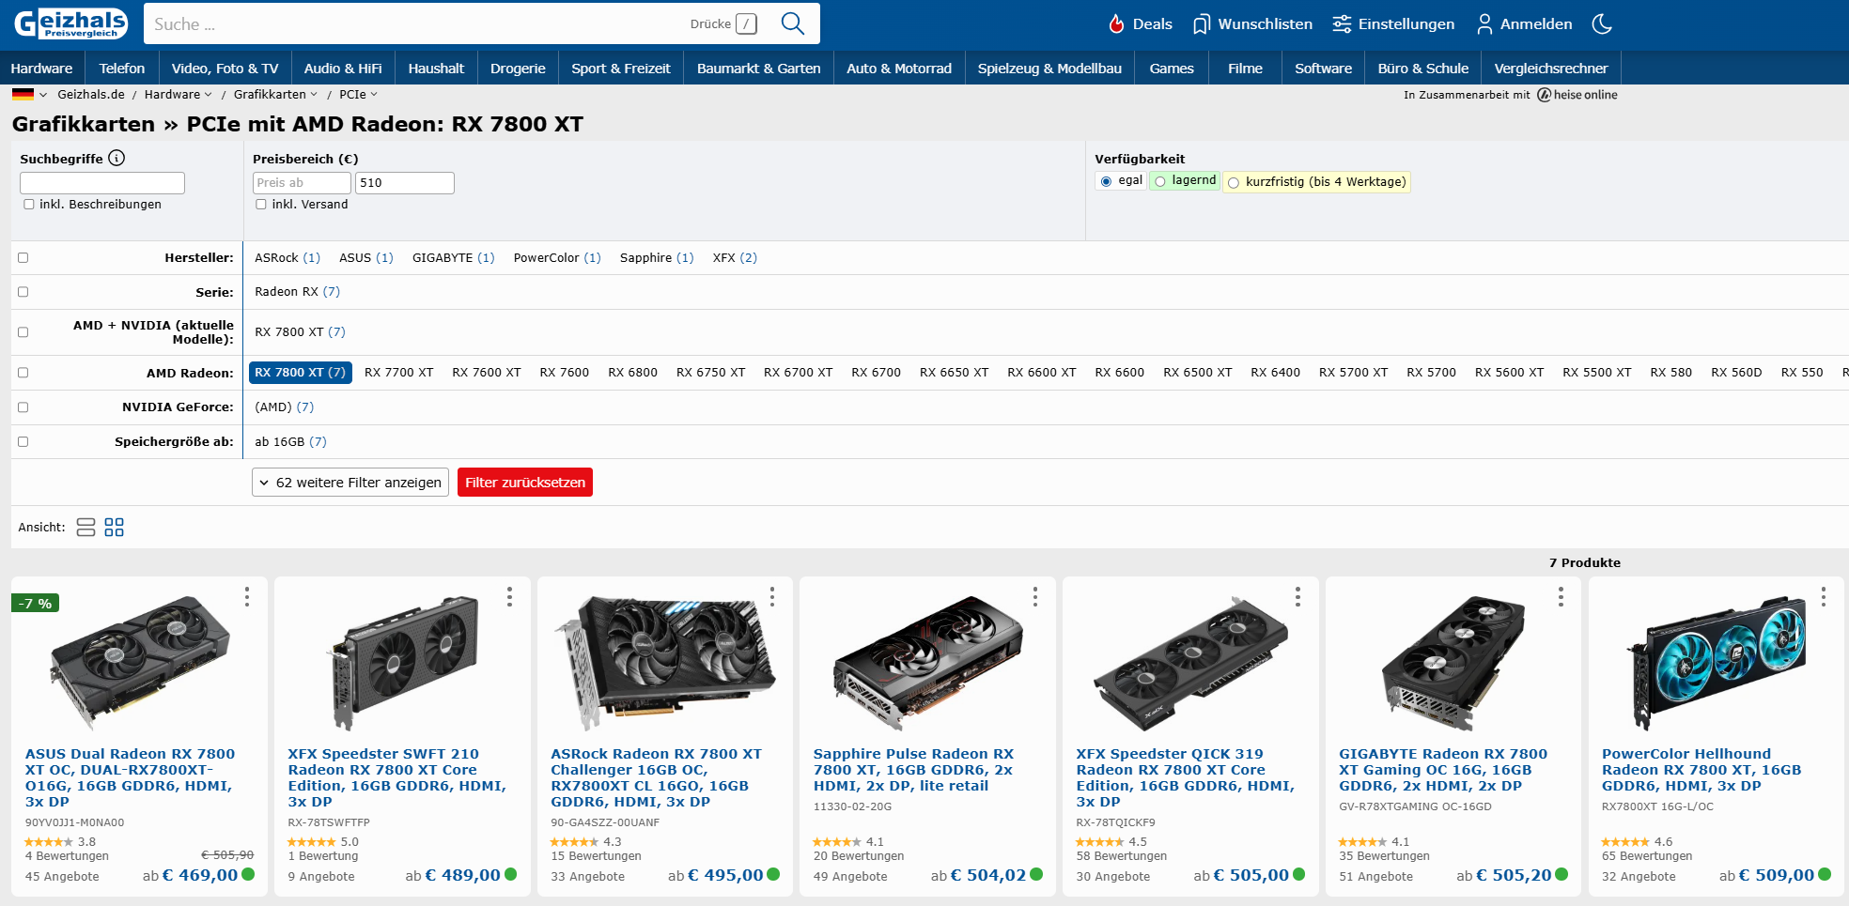This screenshot has width=1849, height=906.
Task: Click the heise online logo
Action: click(1577, 95)
